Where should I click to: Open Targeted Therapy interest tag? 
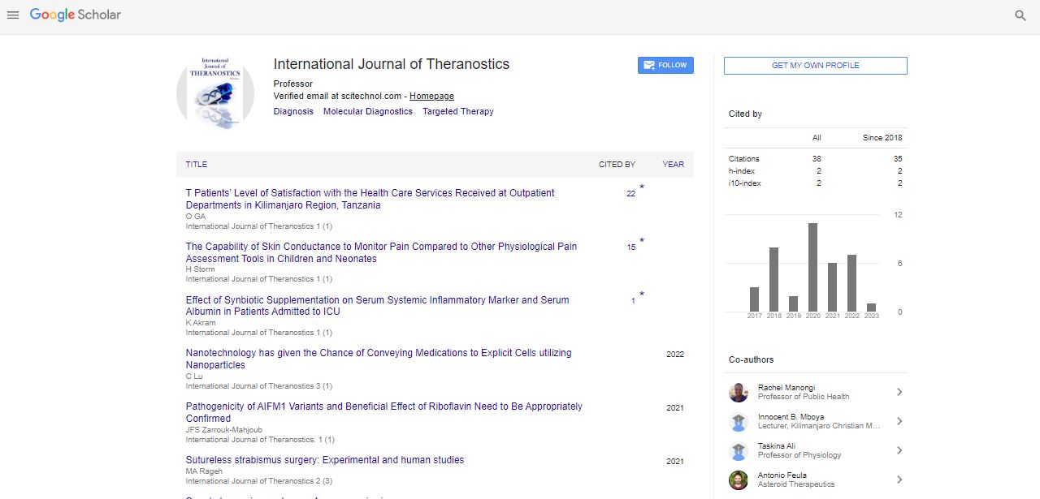[x=458, y=111]
